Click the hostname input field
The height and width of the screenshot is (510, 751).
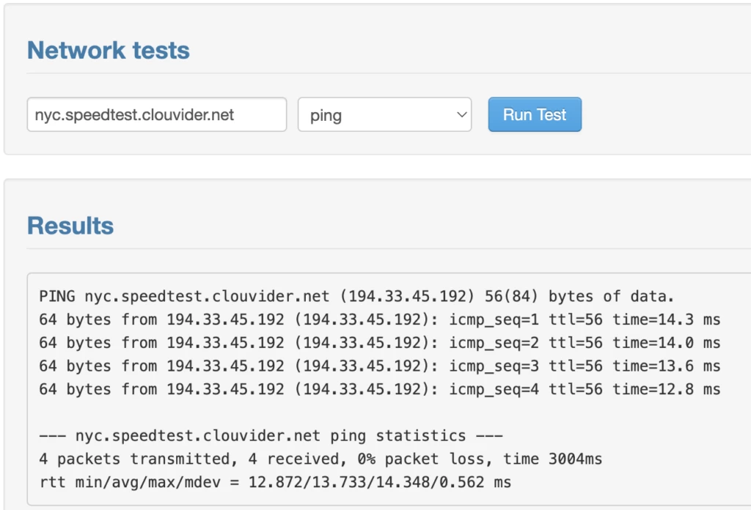(156, 115)
